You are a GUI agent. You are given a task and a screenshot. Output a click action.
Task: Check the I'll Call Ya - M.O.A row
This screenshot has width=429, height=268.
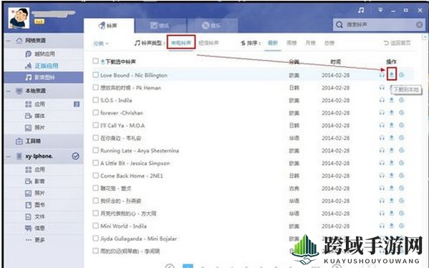[95, 125]
